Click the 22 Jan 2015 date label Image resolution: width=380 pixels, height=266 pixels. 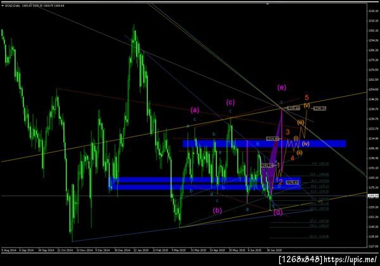point(141,250)
